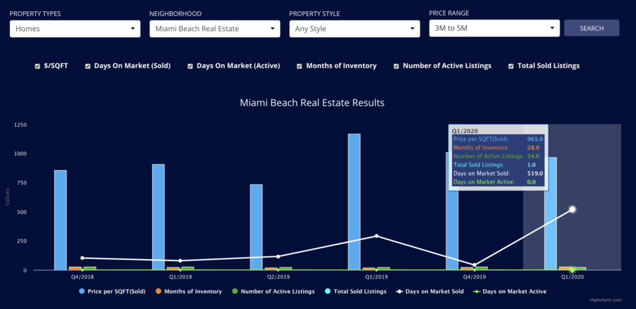Click the 519.0 Days on Market Sold value
This screenshot has width=636, height=309.
[535, 173]
